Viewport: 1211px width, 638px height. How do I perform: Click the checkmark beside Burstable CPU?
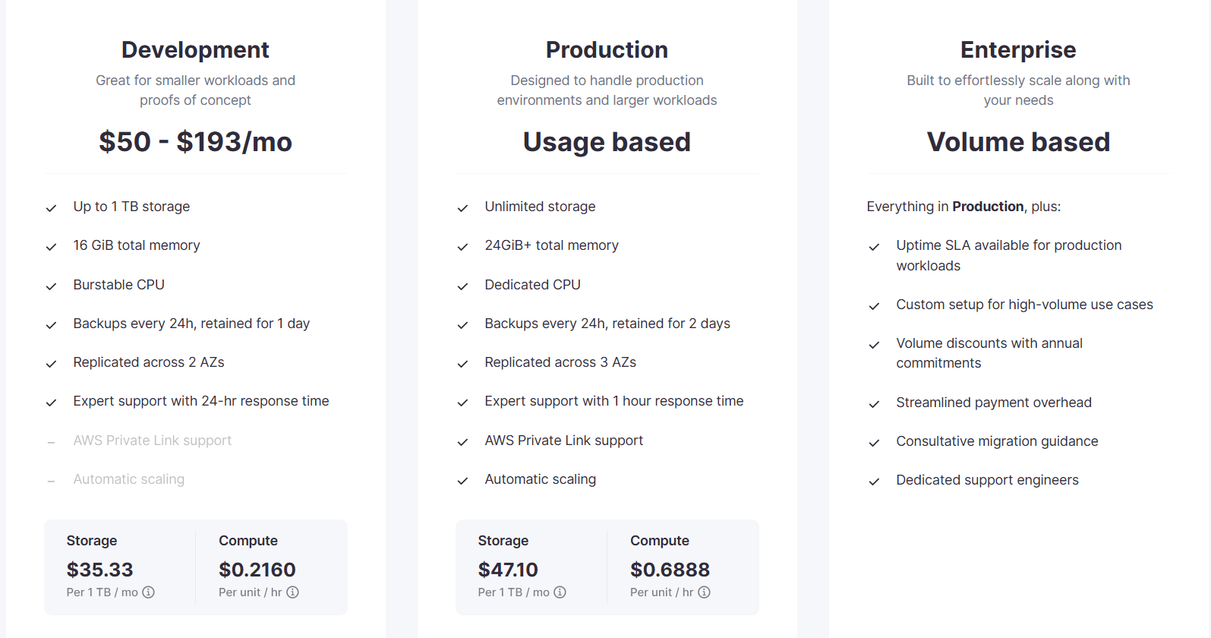coord(51,286)
